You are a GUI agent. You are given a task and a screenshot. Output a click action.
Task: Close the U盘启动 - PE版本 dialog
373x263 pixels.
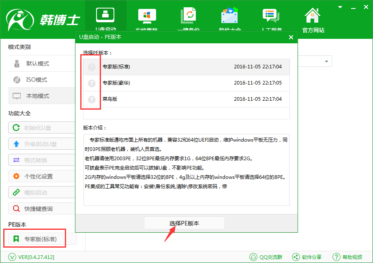pos(291,37)
